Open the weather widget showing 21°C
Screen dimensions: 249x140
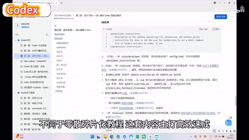click(x=19, y=136)
